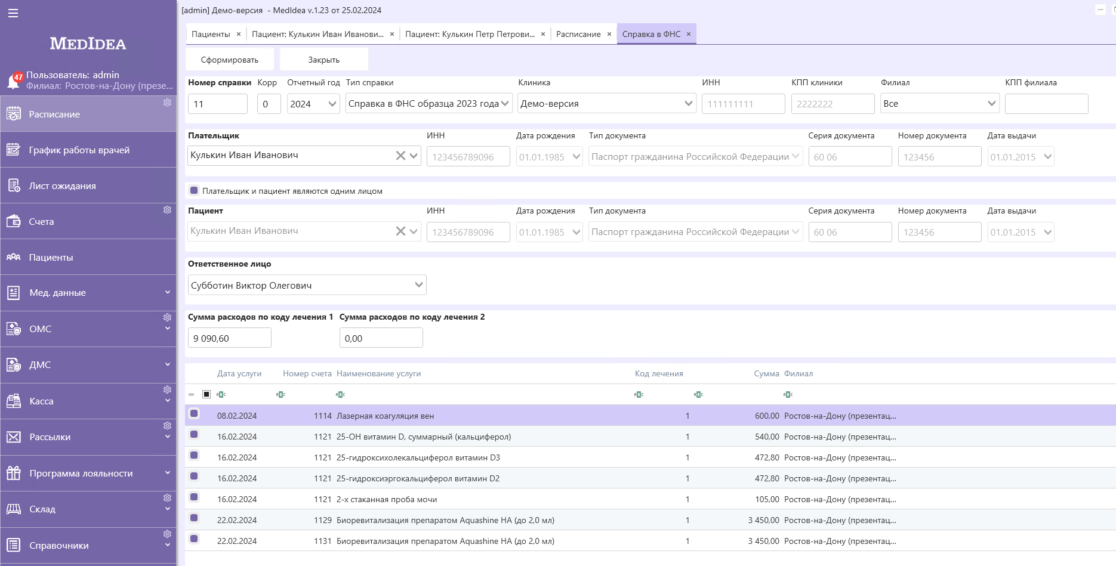This screenshot has height=566, width=1116.
Task: Click Сумма расходов по коду лечения 2 field
Action: [x=381, y=338]
